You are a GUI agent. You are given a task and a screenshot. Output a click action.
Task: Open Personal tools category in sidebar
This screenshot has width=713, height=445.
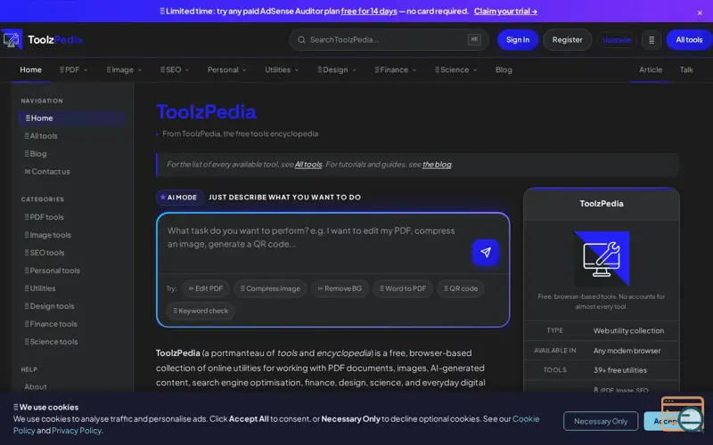point(53,271)
